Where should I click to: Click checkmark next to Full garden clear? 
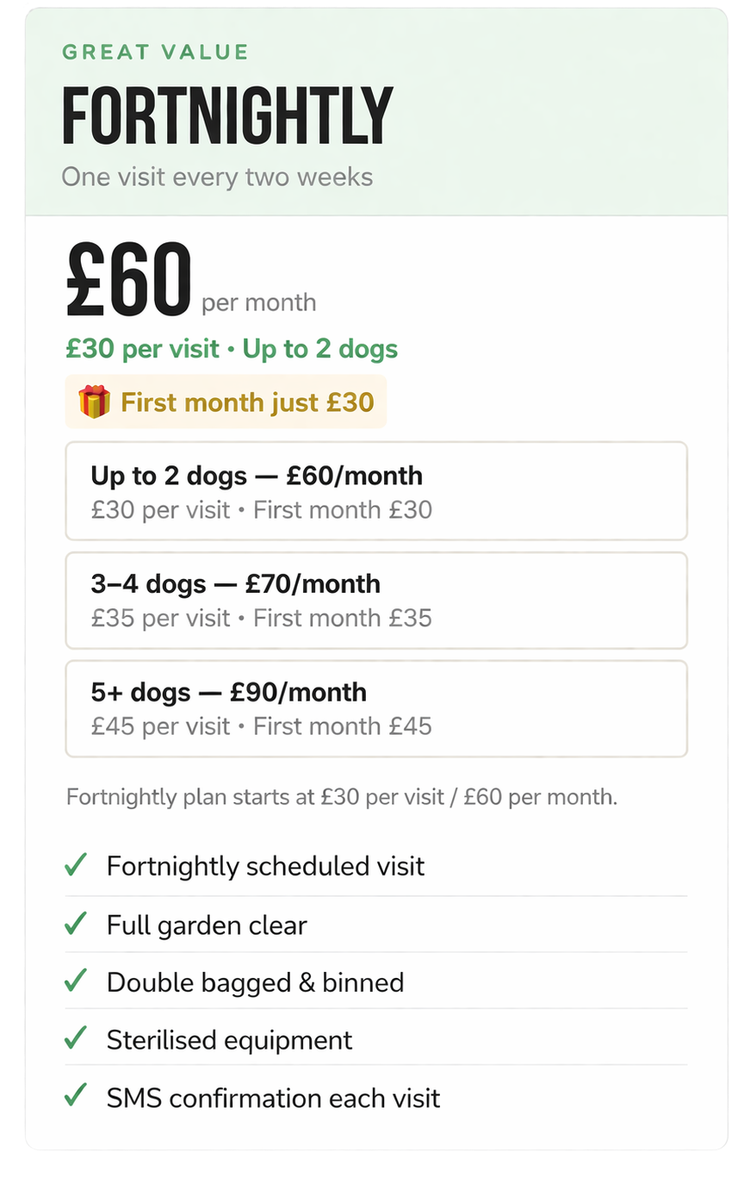pos(76,924)
